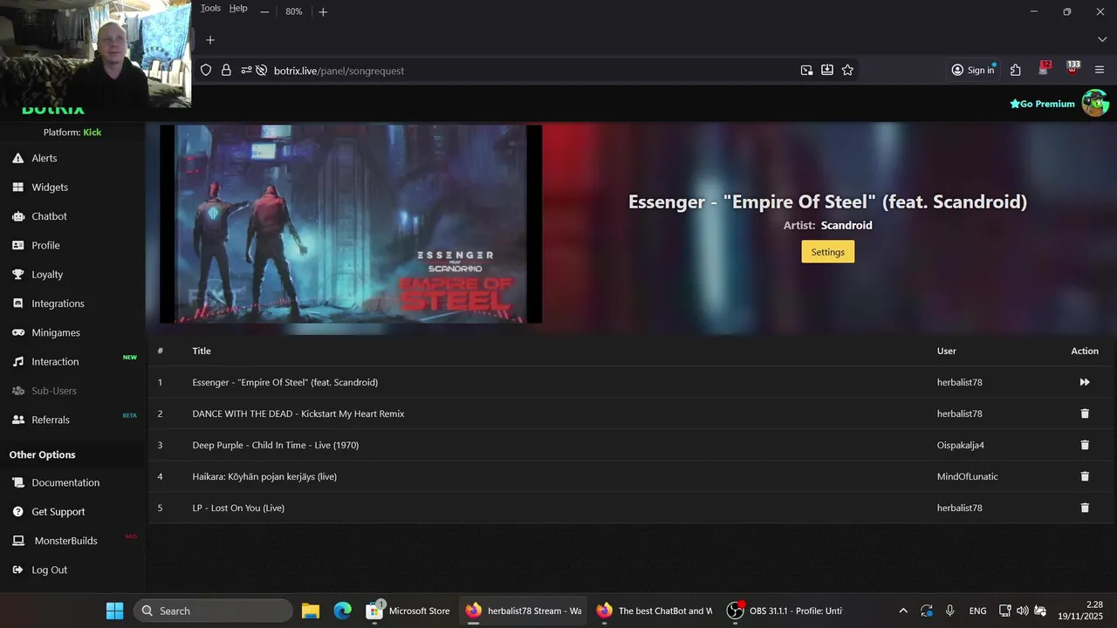Image resolution: width=1117 pixels, height=628 pixels.
Task: Delete the LP - Lost On You request
Action: pos(1085,508)
